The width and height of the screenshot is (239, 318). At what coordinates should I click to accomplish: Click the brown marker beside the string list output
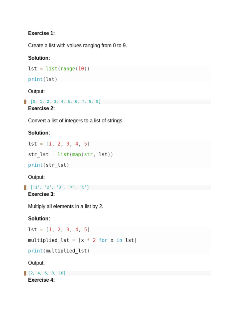click(25, 188)
